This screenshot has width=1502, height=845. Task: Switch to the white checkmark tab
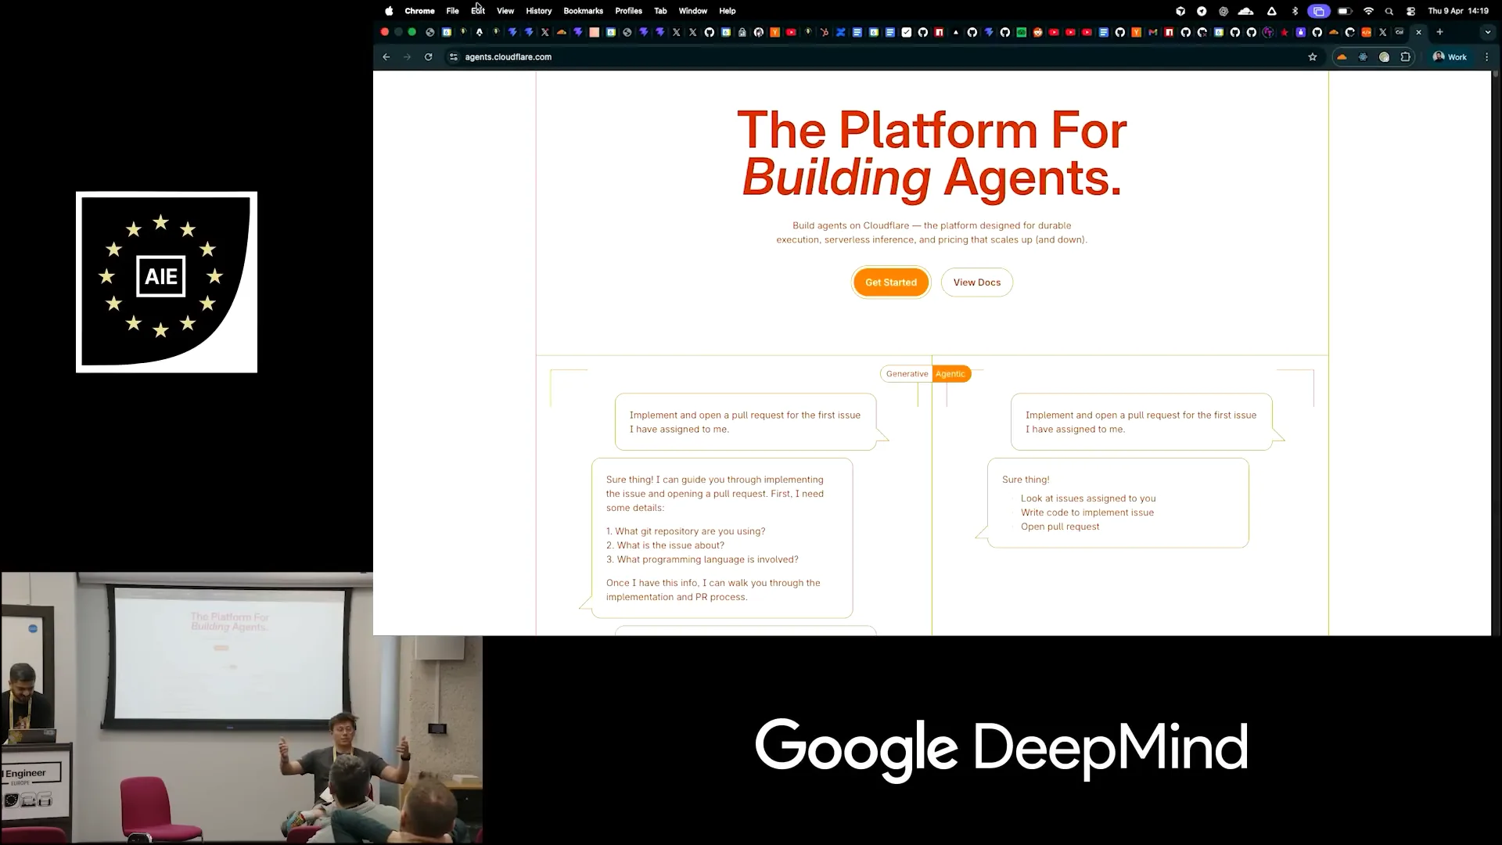pos(906,32)
